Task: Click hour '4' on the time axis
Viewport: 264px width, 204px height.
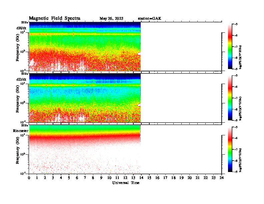Action: pos(61,178)
